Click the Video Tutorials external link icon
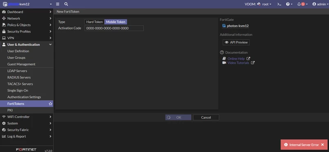The height and width of the screenshot is (152, 329). click(x=253, y=63)
